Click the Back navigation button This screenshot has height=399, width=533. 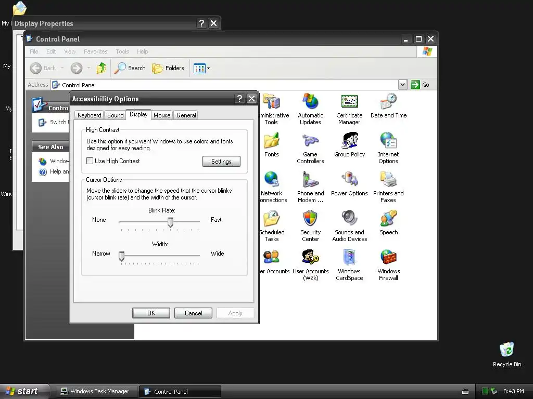[x=43, y=68]
